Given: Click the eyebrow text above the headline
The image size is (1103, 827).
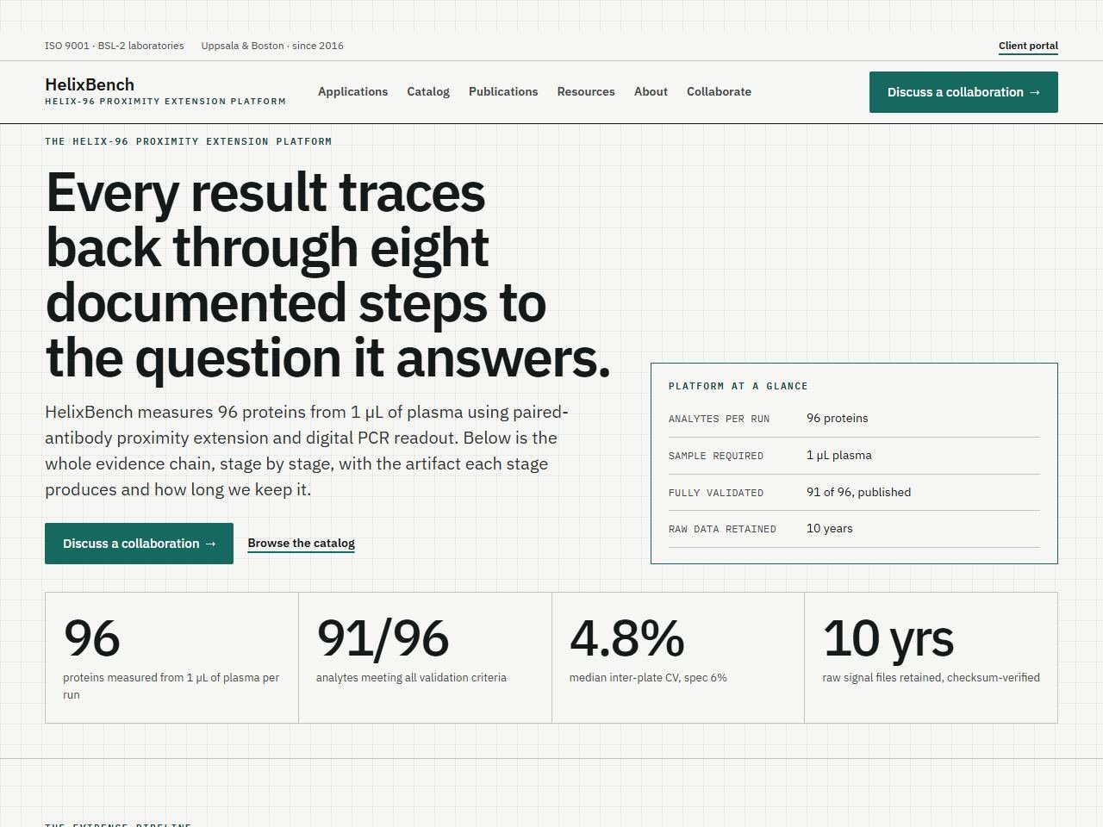Looking at the screenshot, I should point(188,141).
